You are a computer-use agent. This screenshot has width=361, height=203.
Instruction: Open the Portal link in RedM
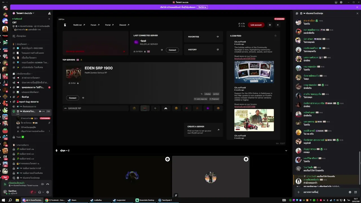pos(109,25)
